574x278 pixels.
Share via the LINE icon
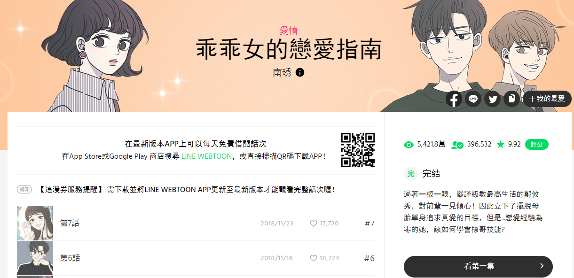[473, 99]
